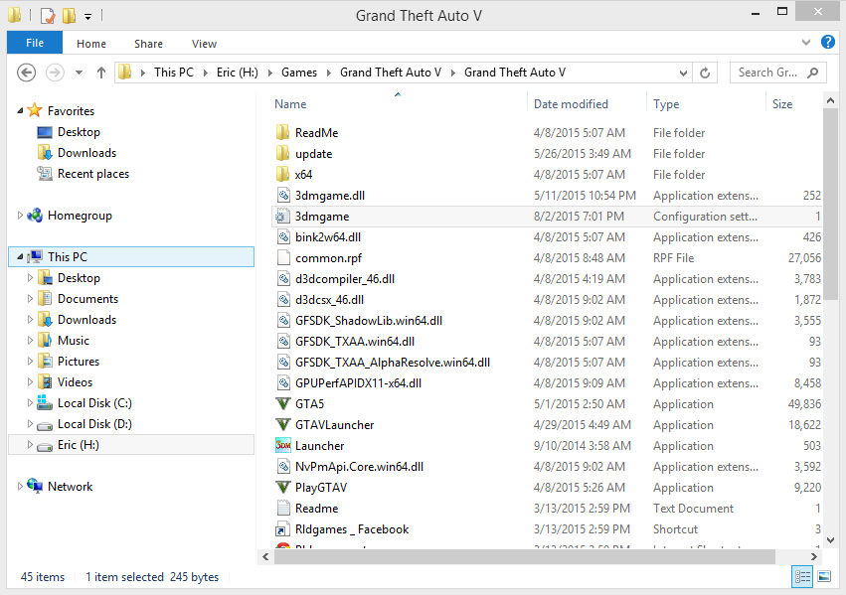
Task: Click the Search Grand Theft Auto V box
Action: 778,73
